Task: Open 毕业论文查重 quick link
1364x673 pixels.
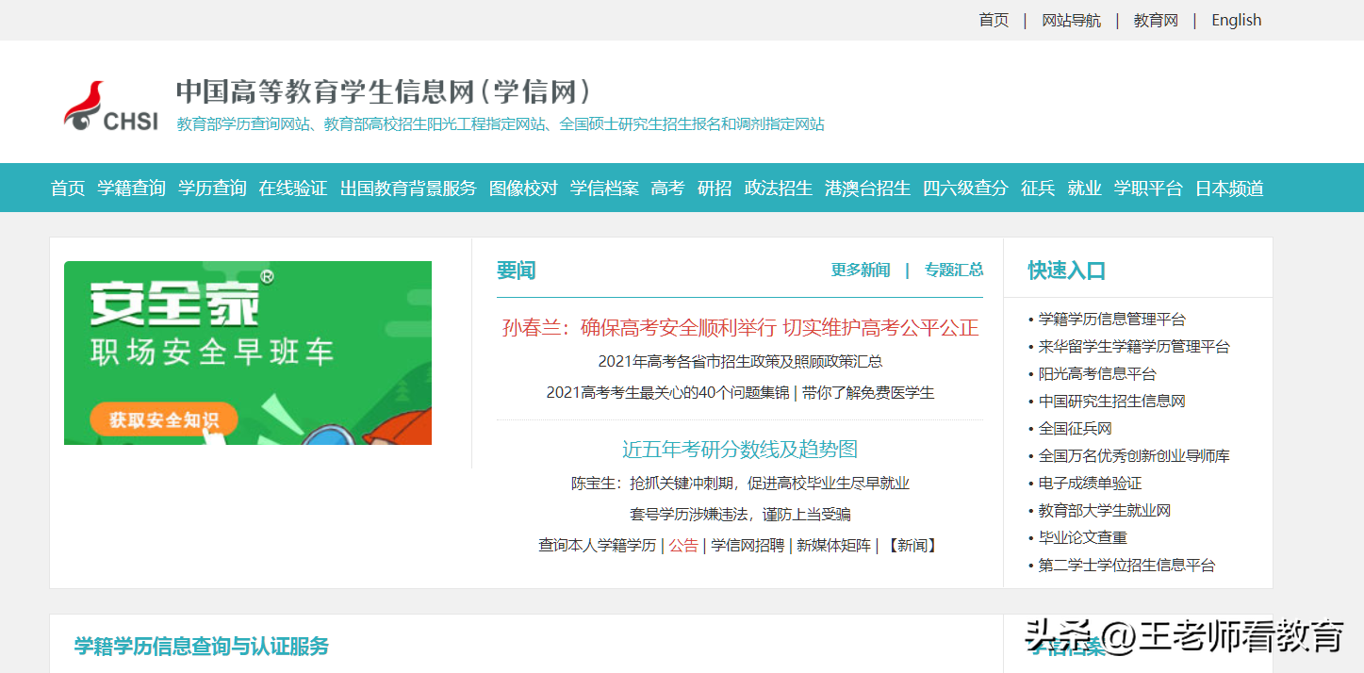Action: pyautogui.click(x=1083, y=538)
